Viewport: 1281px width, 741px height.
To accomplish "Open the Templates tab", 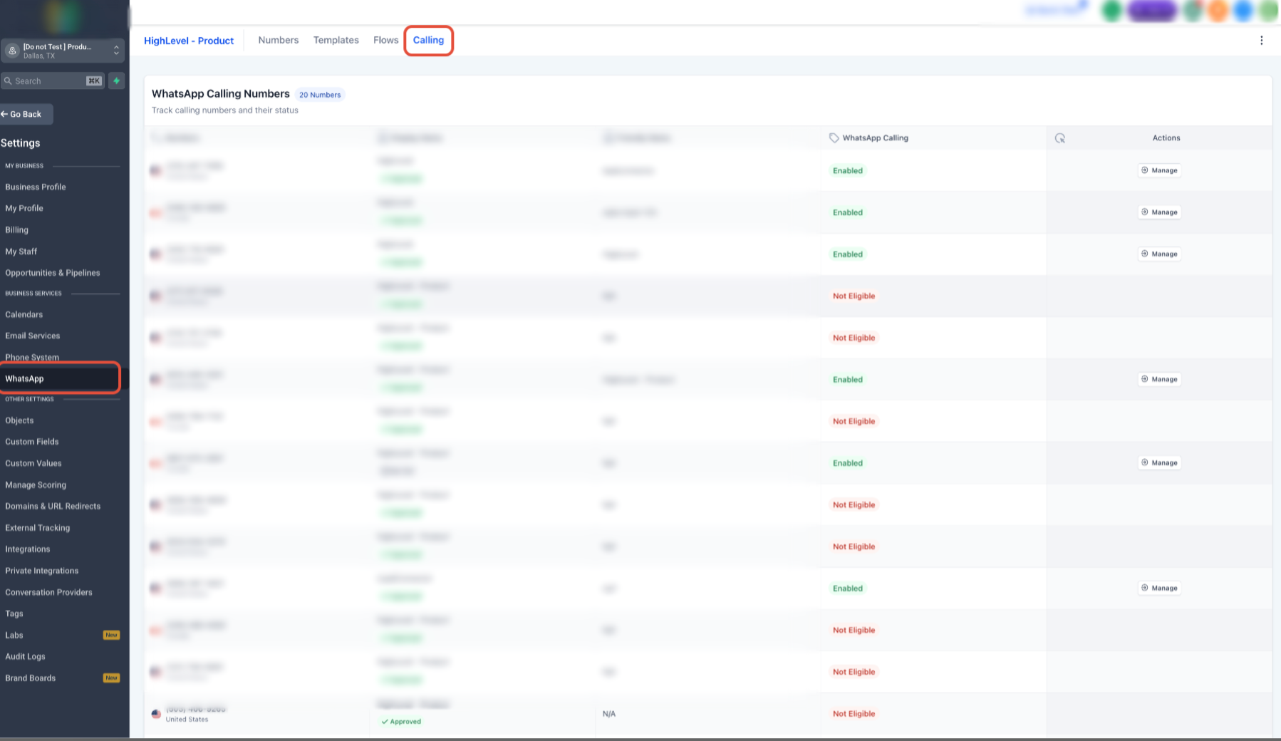I will tap(336, 41).
